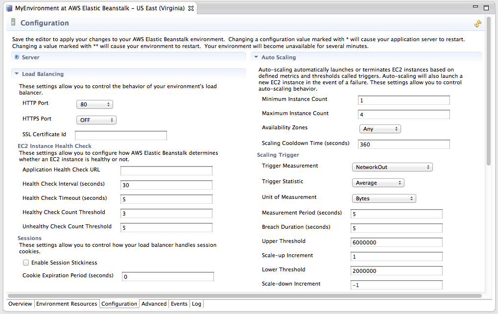
Task: Minimize the editor pane
Action: [x=475, y=6]
